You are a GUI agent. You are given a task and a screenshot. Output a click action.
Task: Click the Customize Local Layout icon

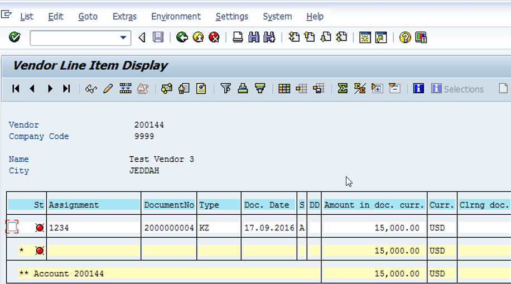(421, 37)
